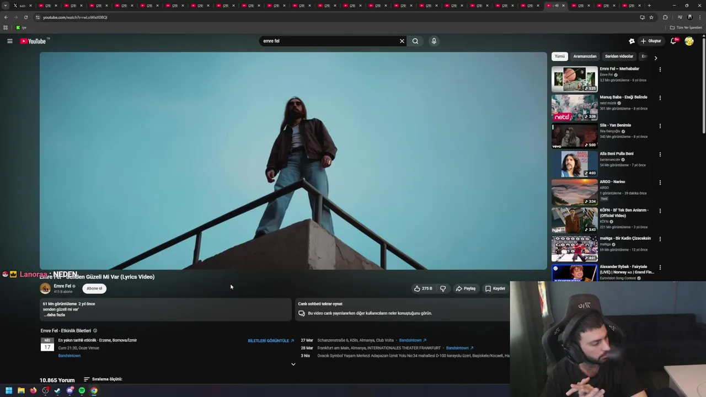Screen dimensions: 706x397
Task: Start voice search with the microphone
Action: point(434,41)
